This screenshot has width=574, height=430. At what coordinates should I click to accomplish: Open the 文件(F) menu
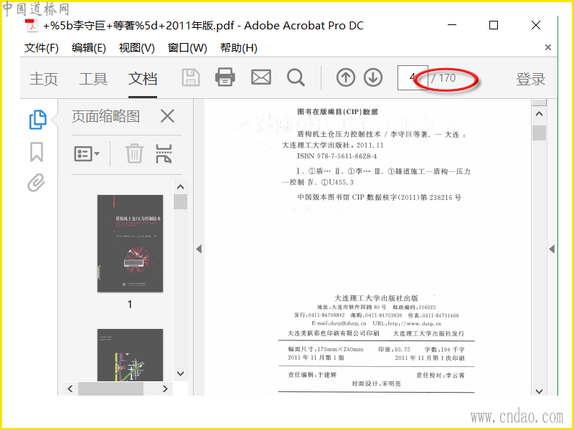coord(42,47)
